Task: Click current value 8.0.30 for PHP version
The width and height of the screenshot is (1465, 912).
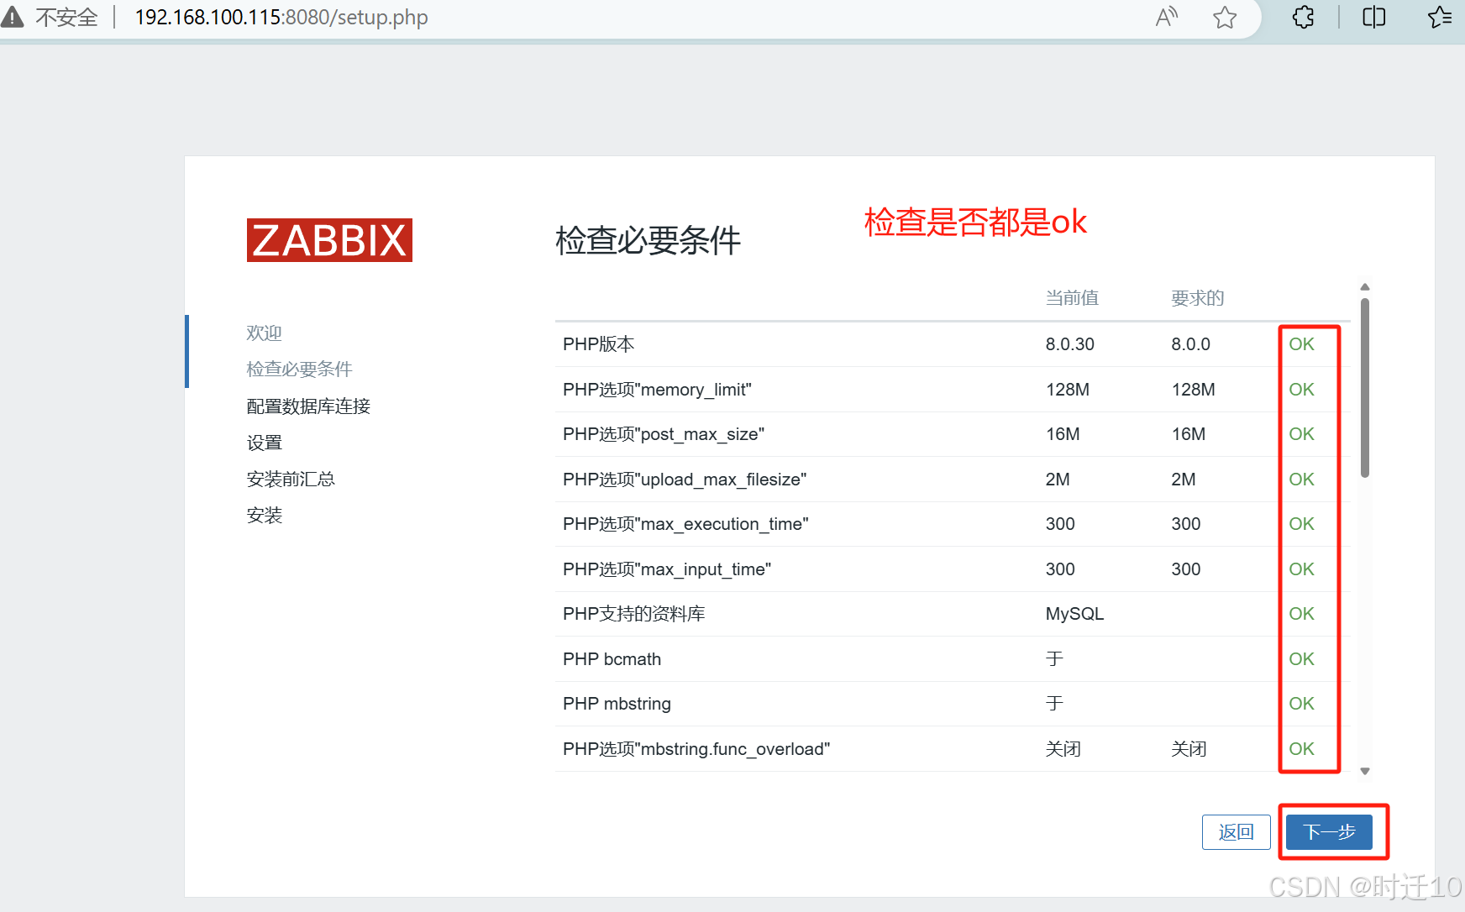Action: [x=1070, y=344]
